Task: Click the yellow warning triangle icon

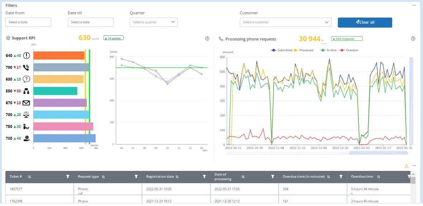Action: click(x=406, y=166)
